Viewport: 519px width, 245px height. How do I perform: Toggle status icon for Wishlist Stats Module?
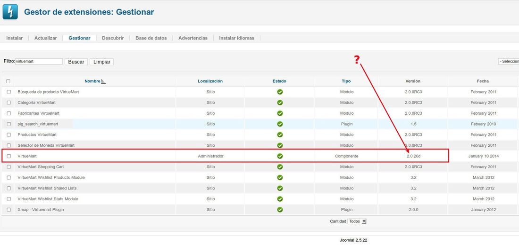coord(280,199)
